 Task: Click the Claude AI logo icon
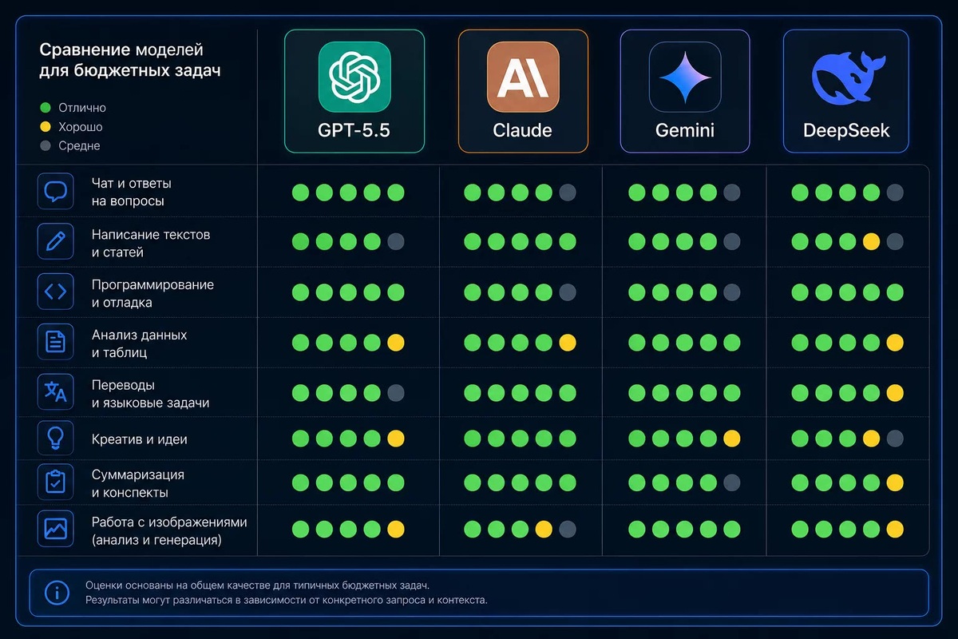[523, 77]
